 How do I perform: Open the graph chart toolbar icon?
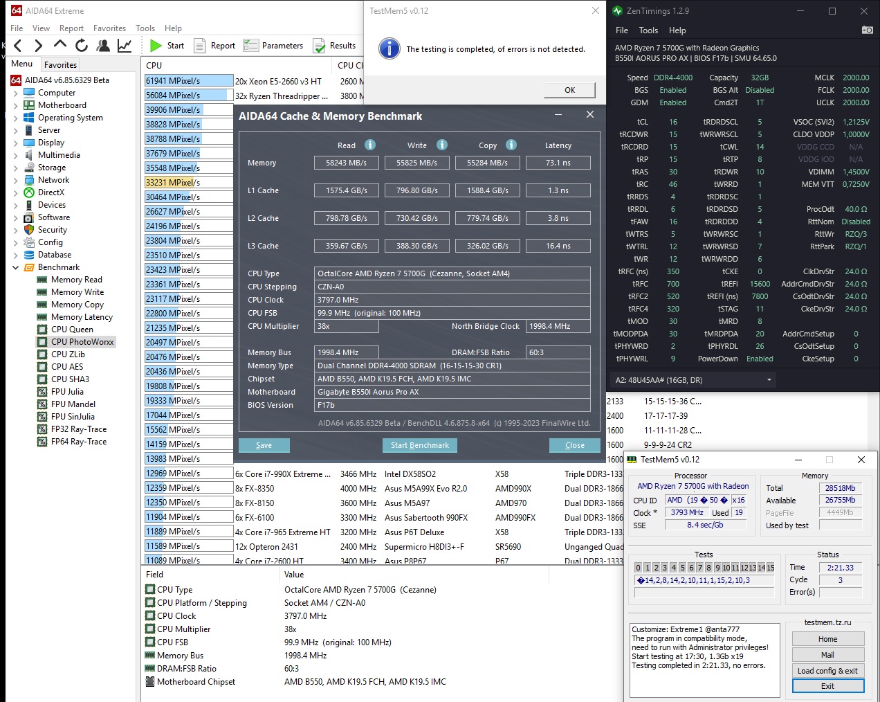coord(125,46)
